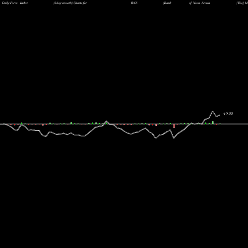Click the 49.22 value label
This screenshot has width=248, height=248.
228,114
